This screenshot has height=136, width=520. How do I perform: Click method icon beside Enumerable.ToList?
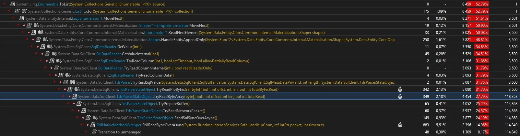tap(13, 4)
